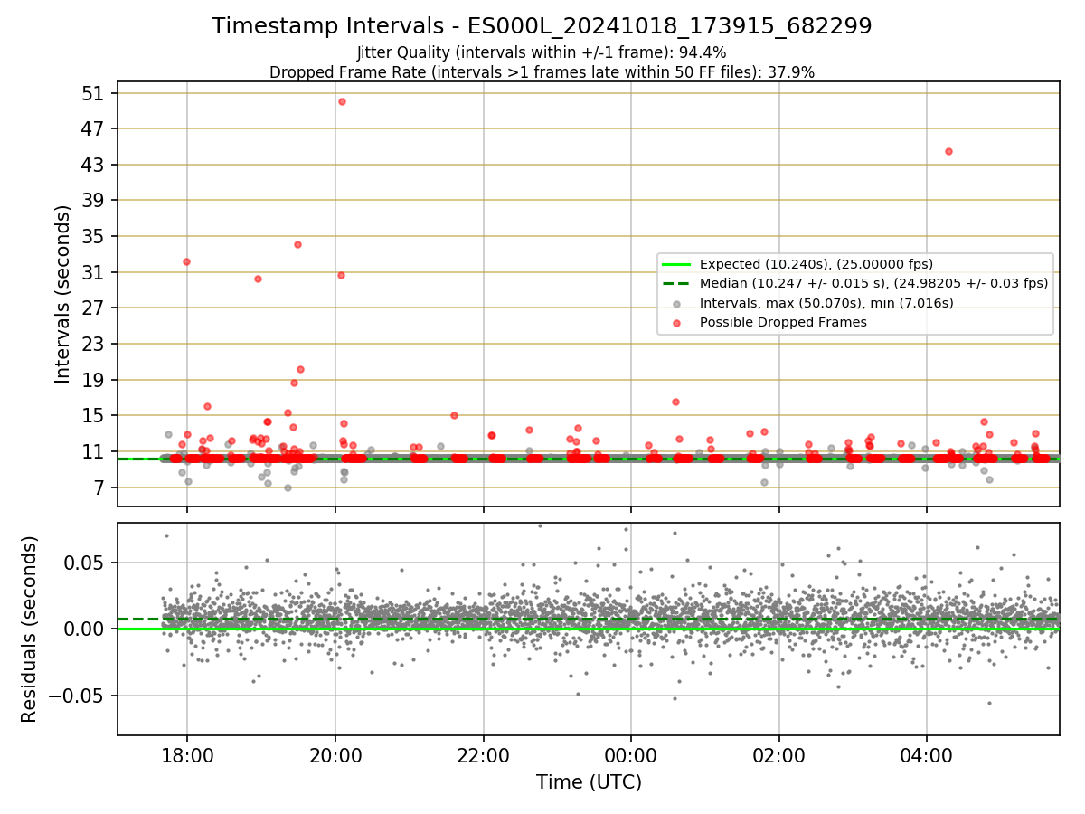
Task: Select the 'Jitter Quality' subtitle line
Action: tap(542, 53)
